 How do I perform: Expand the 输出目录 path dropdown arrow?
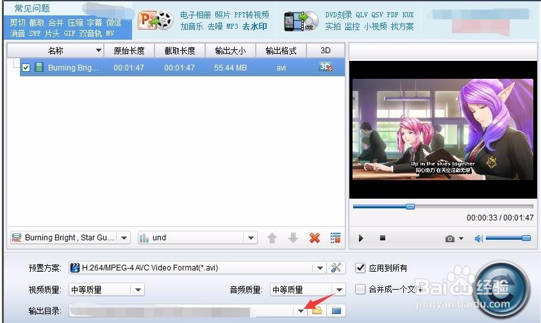coord(301,311)
